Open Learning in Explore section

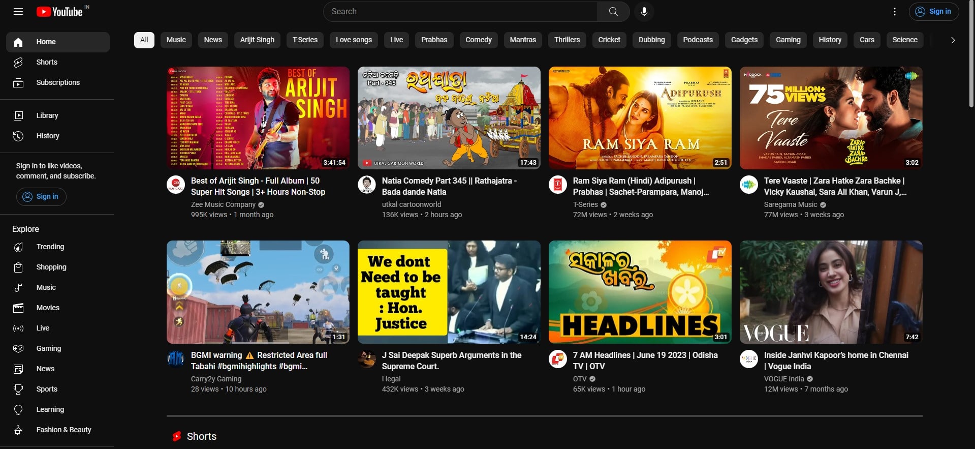(58, 409)
